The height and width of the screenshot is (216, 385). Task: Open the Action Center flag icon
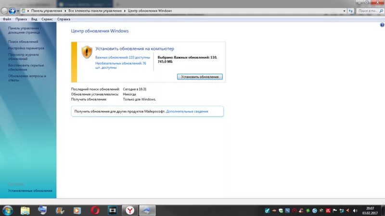(334, 211)
